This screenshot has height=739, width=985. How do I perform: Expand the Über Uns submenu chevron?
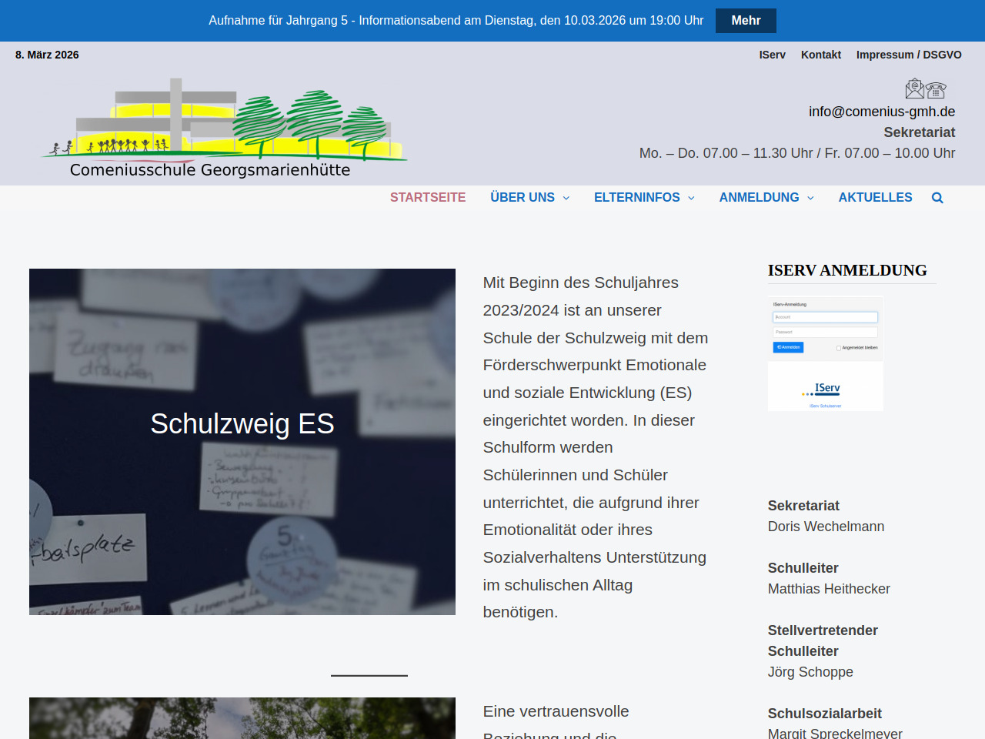point(566,198)
